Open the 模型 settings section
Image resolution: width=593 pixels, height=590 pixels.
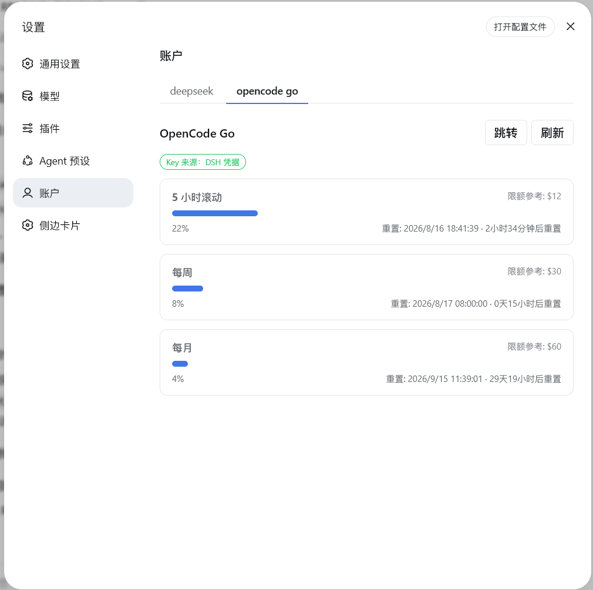coord(73,96)
